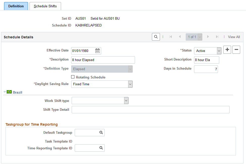The height and width of the screenshot is (165, 246).
Task: Open the Daylight Saving Rule dropdown
Action: (130, 84)
